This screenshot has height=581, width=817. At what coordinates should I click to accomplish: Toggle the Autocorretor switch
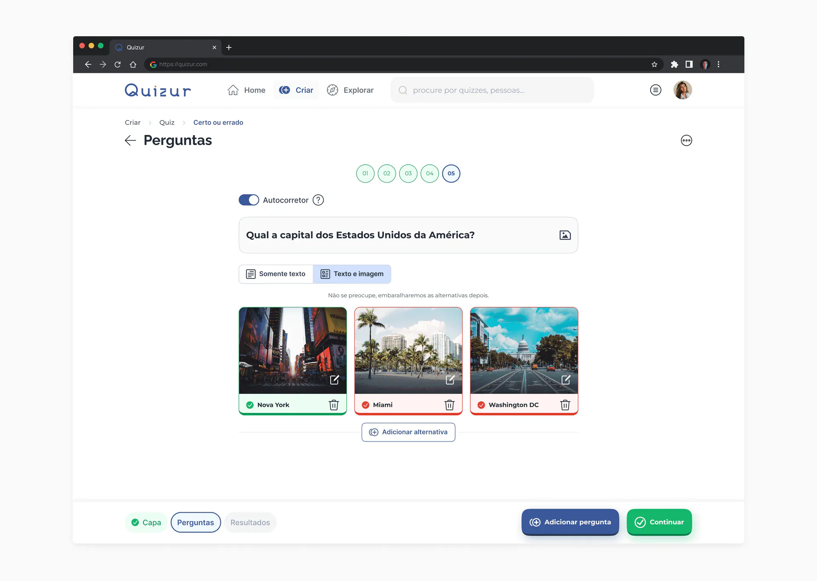point(249,200)
